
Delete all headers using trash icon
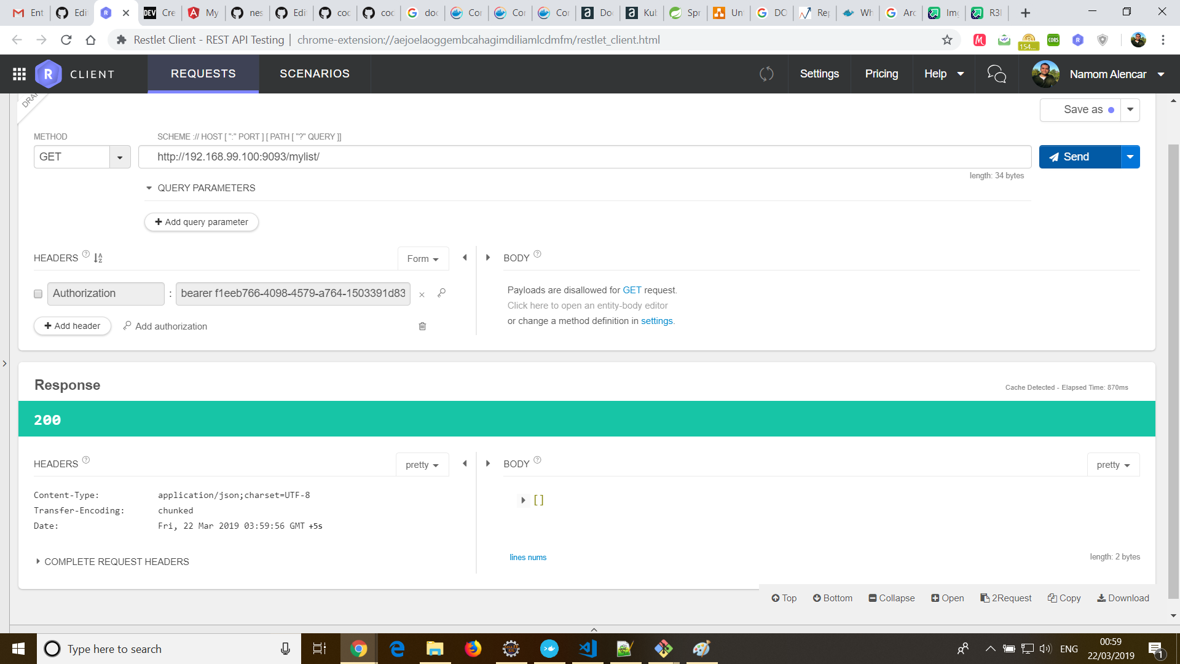coord(422,326)
